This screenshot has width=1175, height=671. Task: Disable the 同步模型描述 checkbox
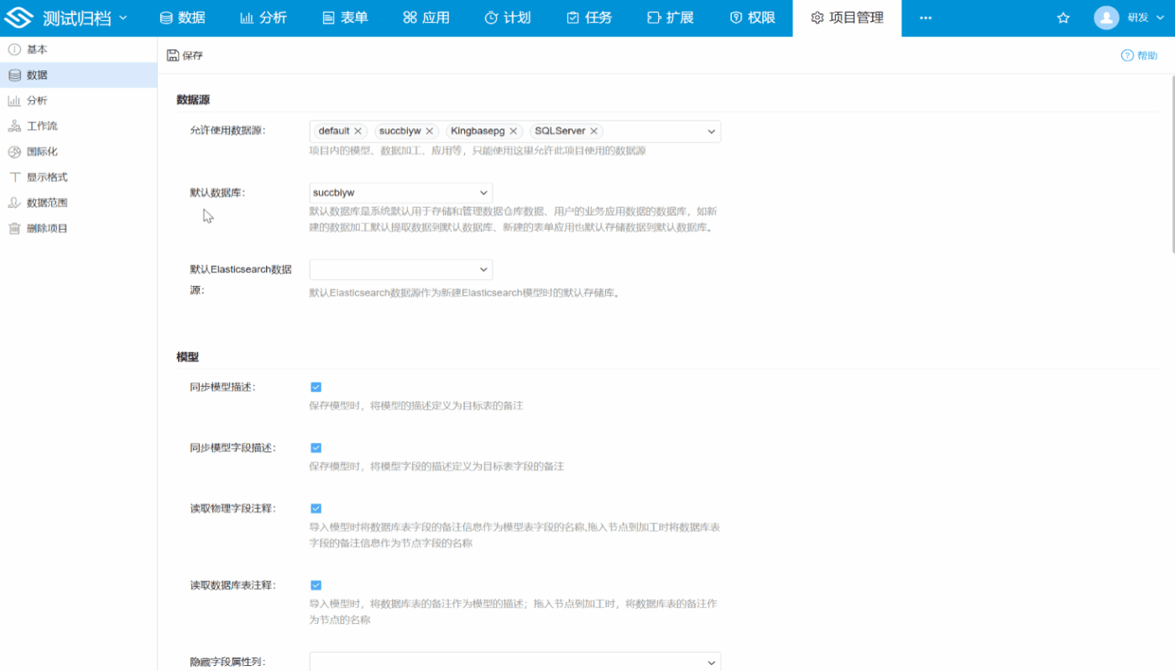coord(316,387)
